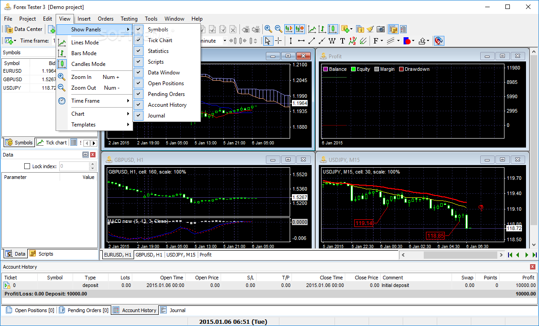
Task: Select the Andrews pitchfork tool
Action: click(363, 41)
